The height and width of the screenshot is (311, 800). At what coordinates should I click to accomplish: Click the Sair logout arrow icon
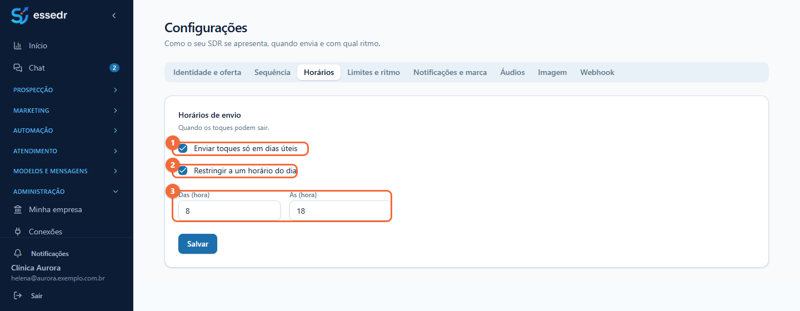[x=18, y=296]
